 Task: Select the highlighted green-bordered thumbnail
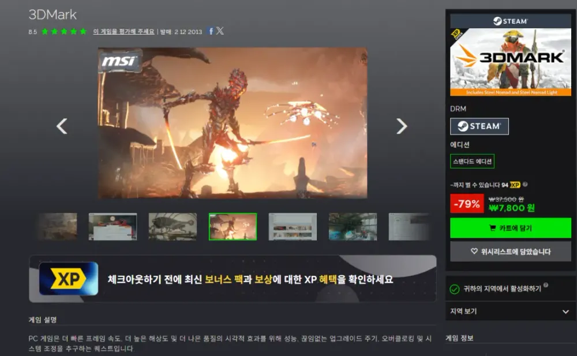pos(233,226)
